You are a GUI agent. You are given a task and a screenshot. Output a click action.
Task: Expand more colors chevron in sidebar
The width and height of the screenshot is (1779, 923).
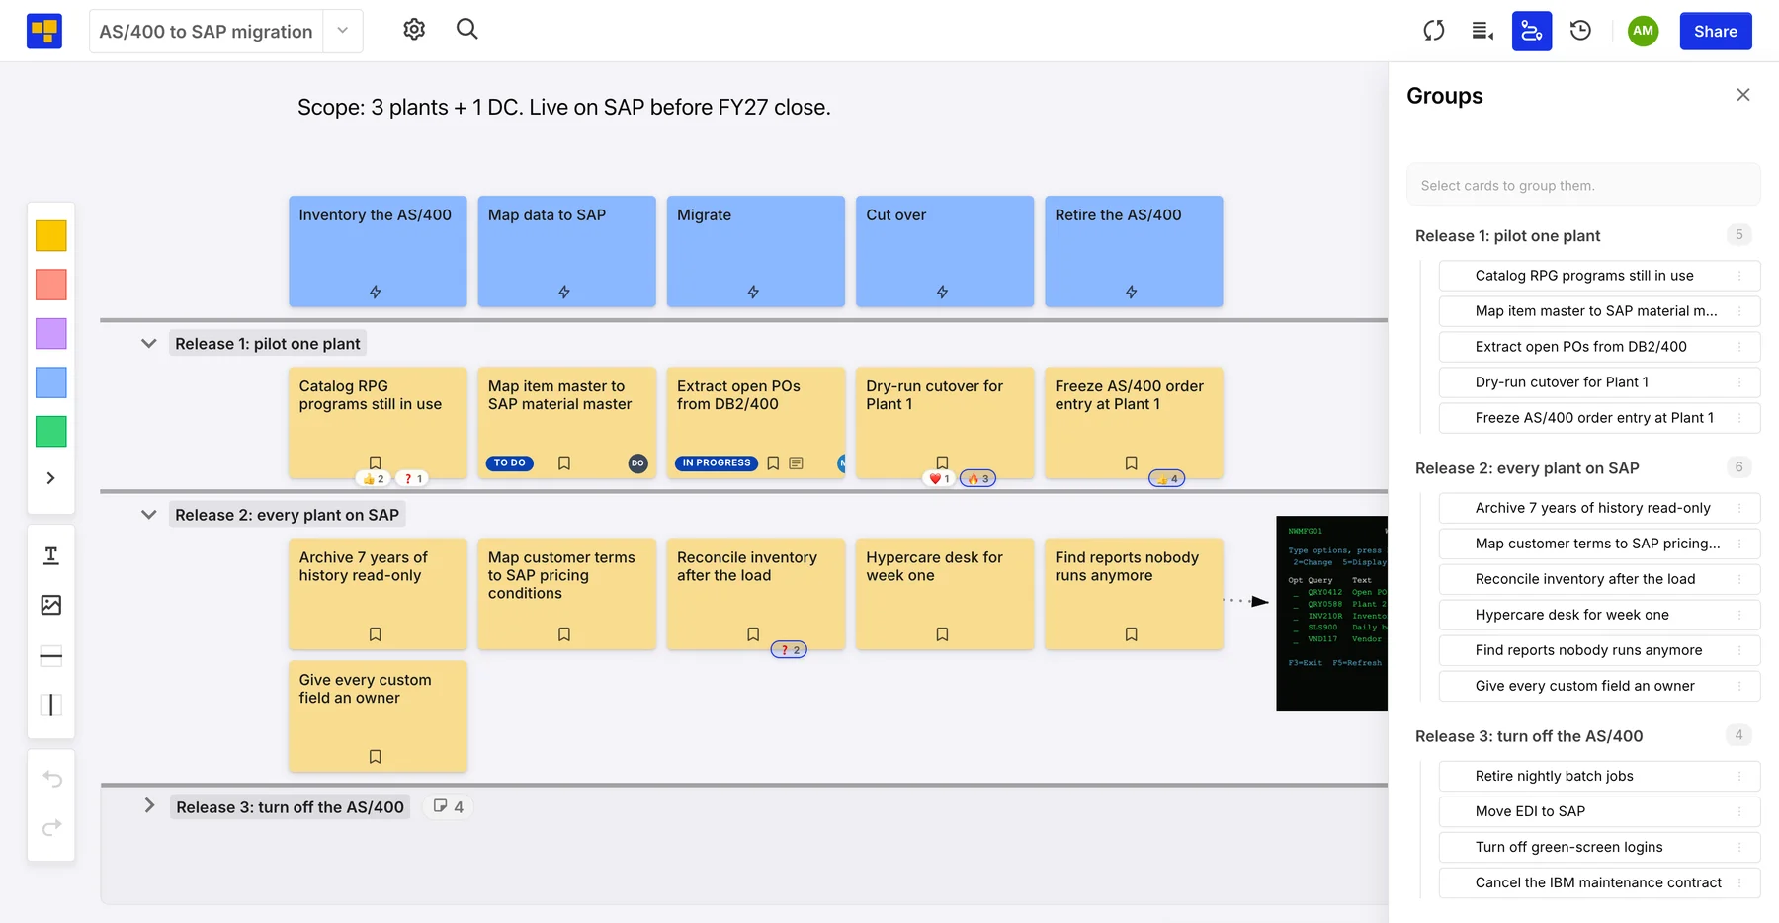click(51, 478)
